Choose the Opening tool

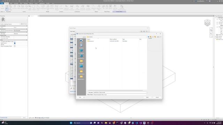[x=52, y=7]
